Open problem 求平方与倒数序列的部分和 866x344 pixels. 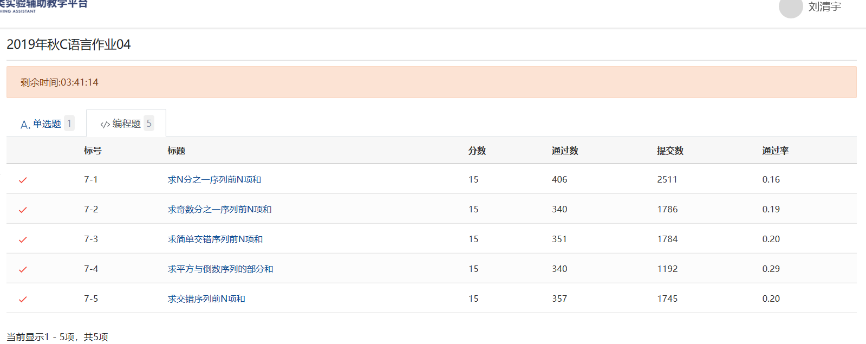tap(220, 269)
